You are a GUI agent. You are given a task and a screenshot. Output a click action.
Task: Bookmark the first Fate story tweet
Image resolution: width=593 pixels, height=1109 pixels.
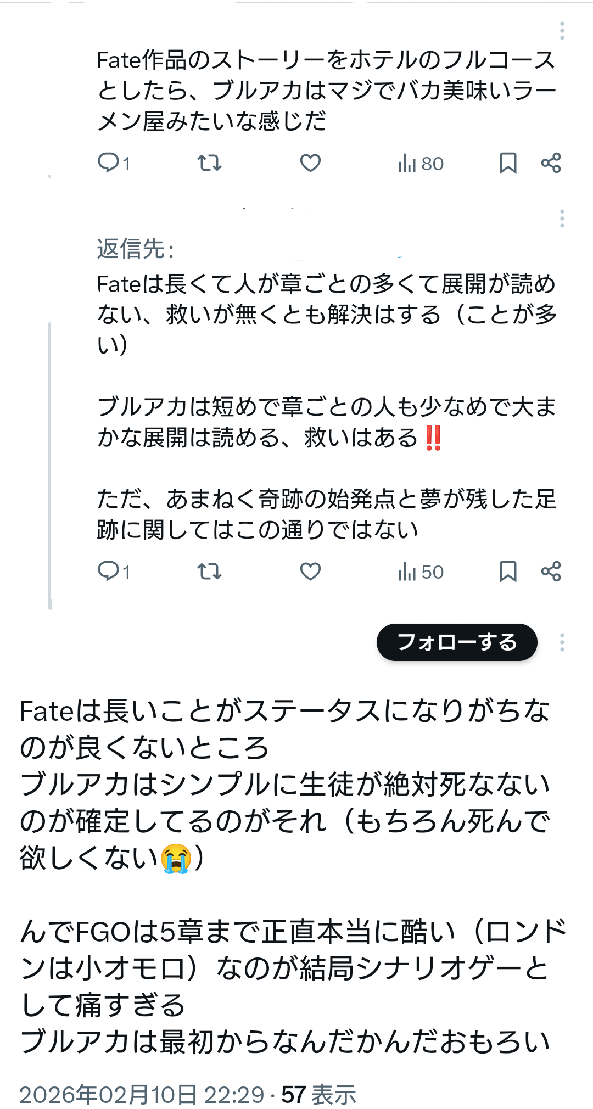tap(508, 163)
